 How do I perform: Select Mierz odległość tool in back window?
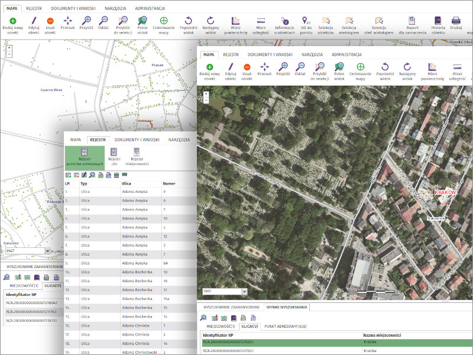pos(261,25)
